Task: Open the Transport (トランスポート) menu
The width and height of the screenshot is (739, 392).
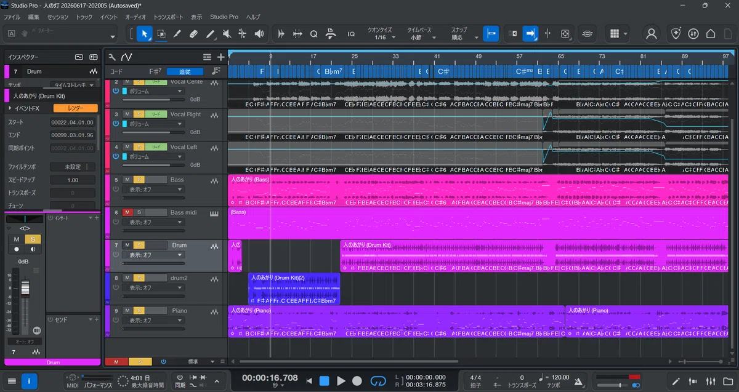Action: [169, 17]
